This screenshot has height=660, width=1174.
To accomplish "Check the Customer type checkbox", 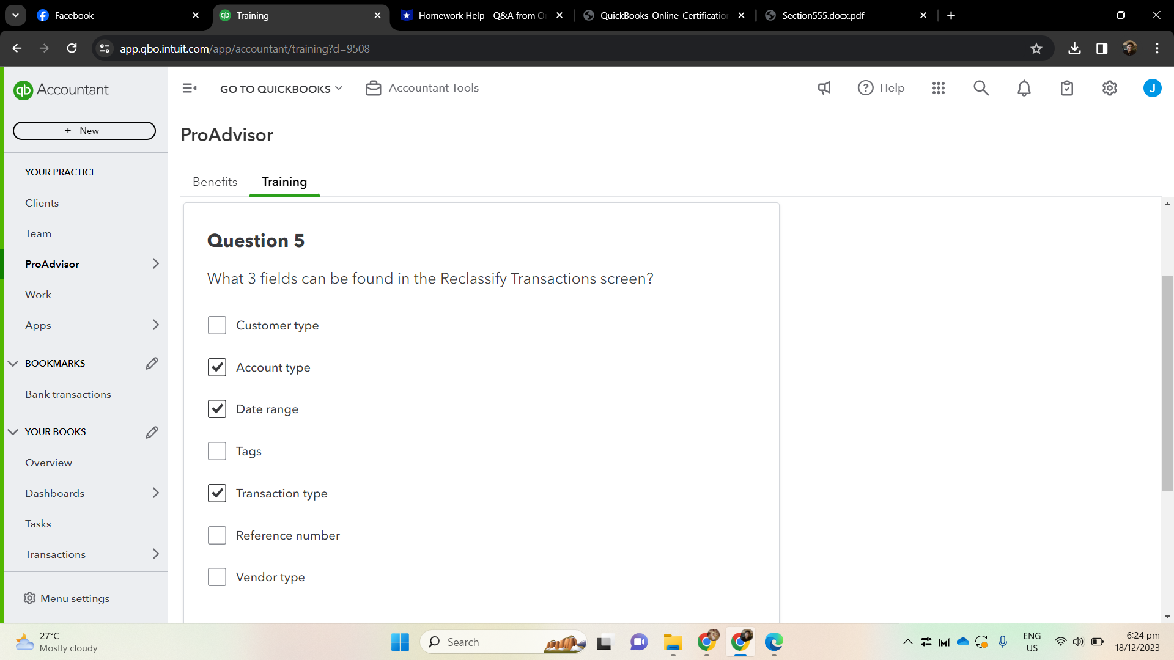I will pyautogui.click(x=217, y=325).
